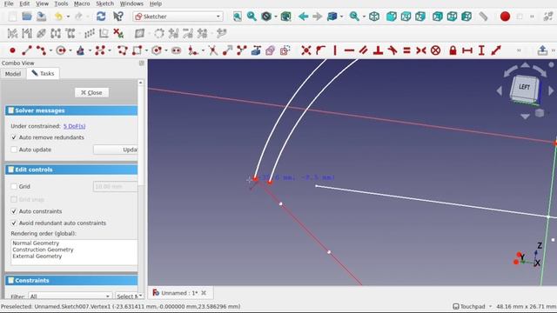557x313 pixels.
Task: Open the 5 DoF(s) link
Action: click(74, 126)
